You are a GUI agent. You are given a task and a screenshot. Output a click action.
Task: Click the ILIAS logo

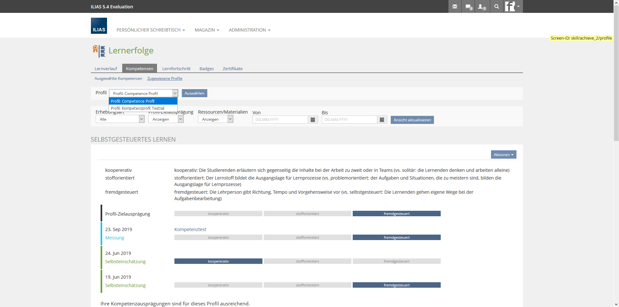(99, 26)
